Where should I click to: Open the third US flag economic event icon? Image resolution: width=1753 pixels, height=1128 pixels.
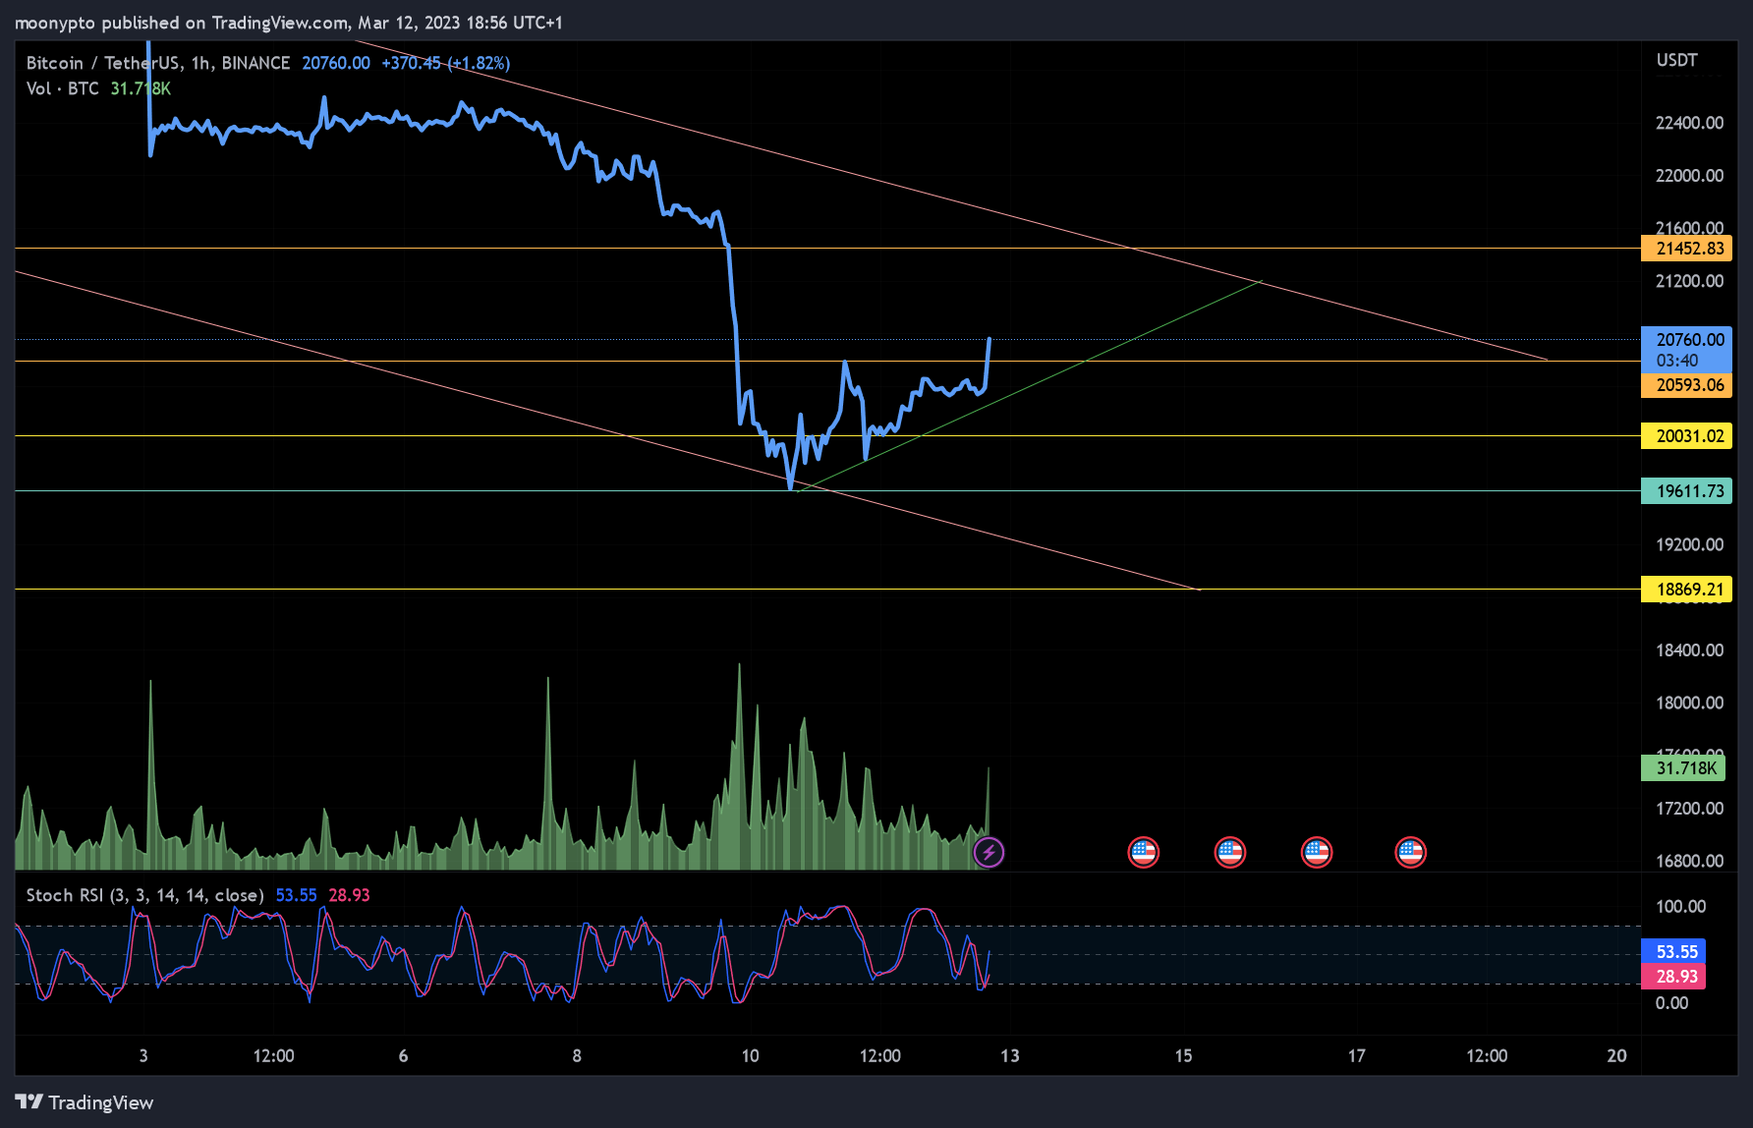coord(1316,852)
